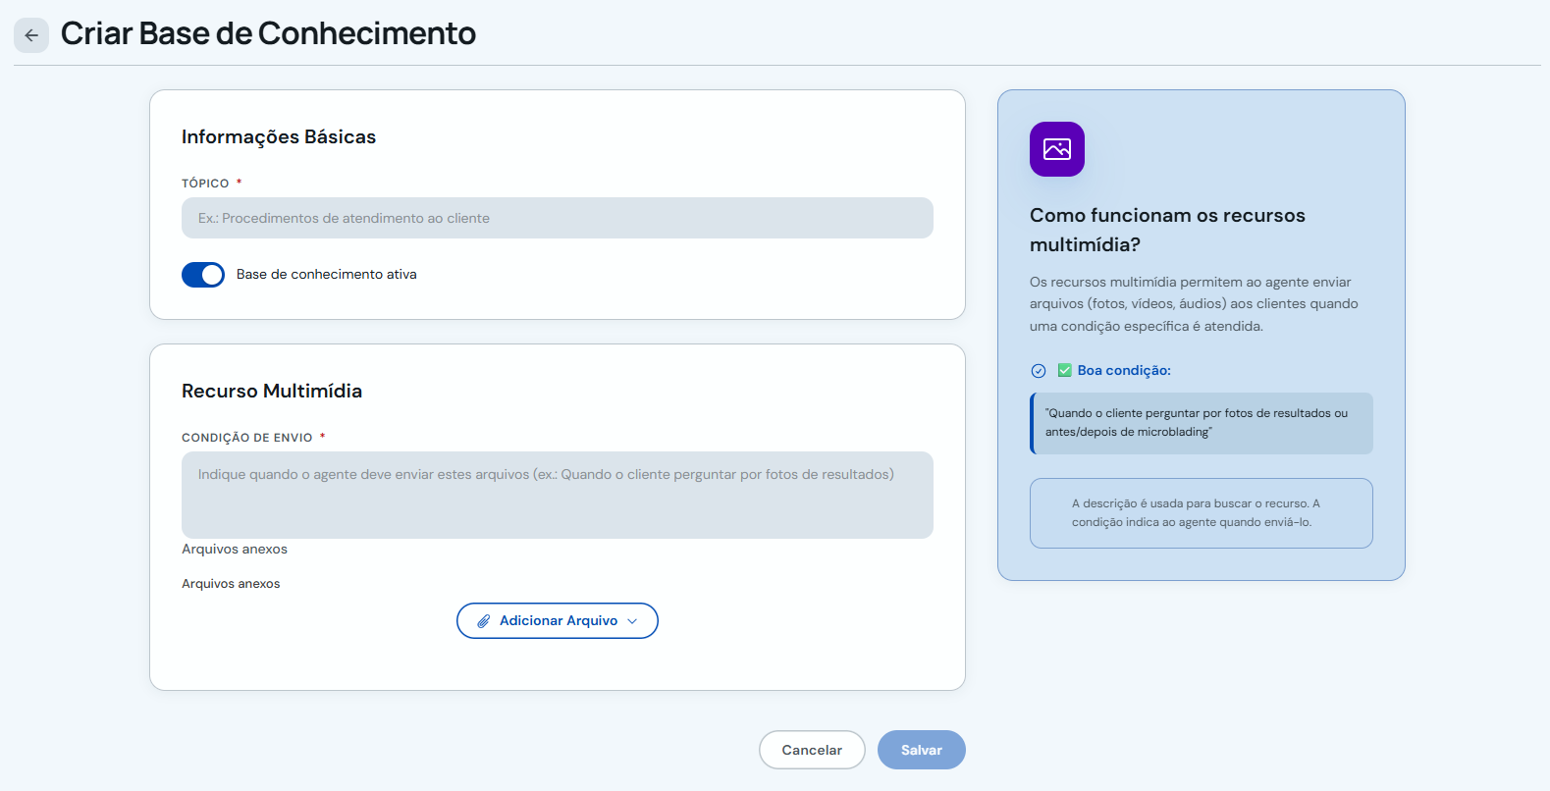Viewport: 1550px width, 791px height.
Task: Click the Recurso Multimídia heading
Action: click(x=272, y=391)
